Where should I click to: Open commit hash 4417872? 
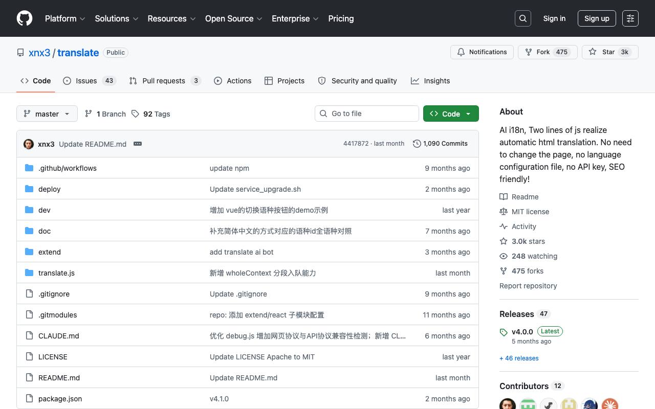[x=356, y=144]
